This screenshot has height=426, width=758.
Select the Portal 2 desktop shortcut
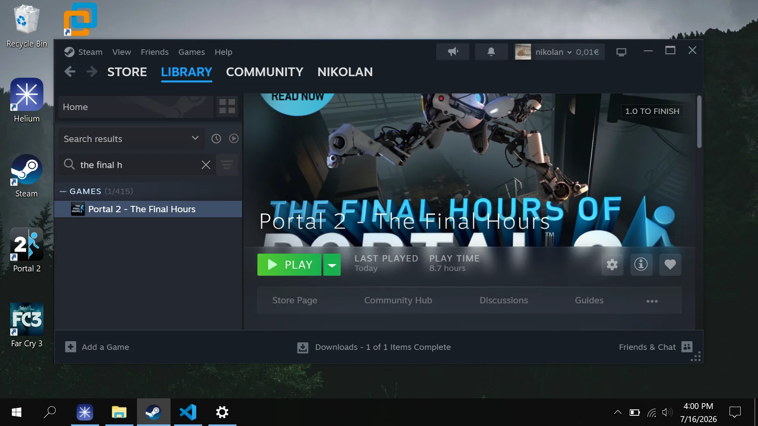pyautogui.click(x=26, y=250)
